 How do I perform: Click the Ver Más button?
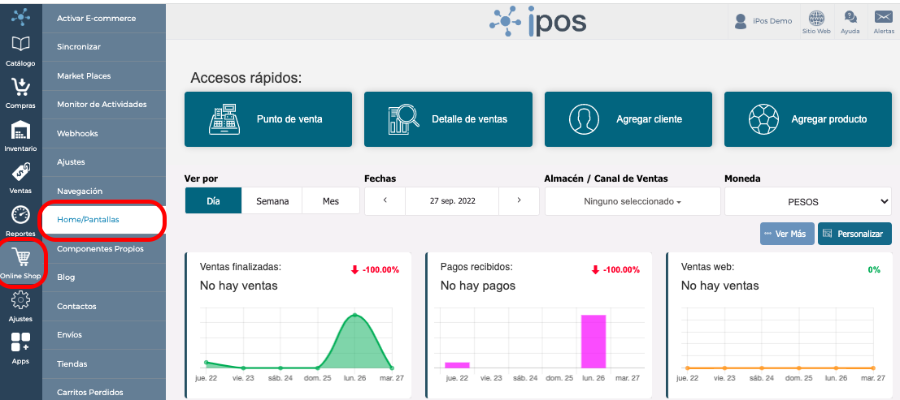coord(787,234)
